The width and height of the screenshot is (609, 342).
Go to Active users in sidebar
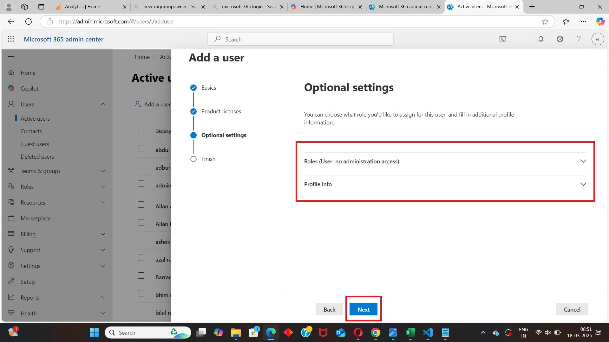click(x=35, y=119)
